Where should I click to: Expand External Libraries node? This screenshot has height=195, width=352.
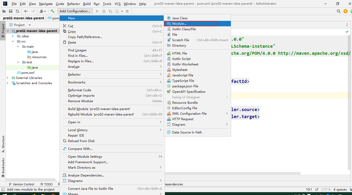pyautogui.click(x=8, y=78)
